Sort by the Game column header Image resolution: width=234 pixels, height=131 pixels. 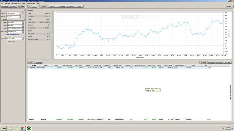[x=46, y=65]
